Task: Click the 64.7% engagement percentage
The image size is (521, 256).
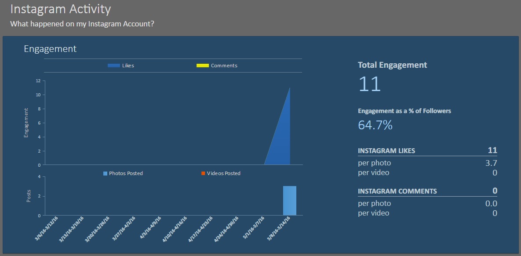Action: pyautogui.click(x=375, y=125)
